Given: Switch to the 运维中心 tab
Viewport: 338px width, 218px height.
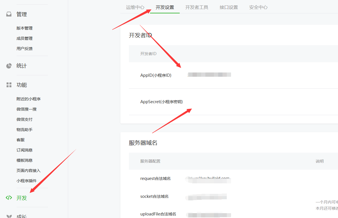Looking at the screenshot, I should pyautogui.click(x=135, y=7).
